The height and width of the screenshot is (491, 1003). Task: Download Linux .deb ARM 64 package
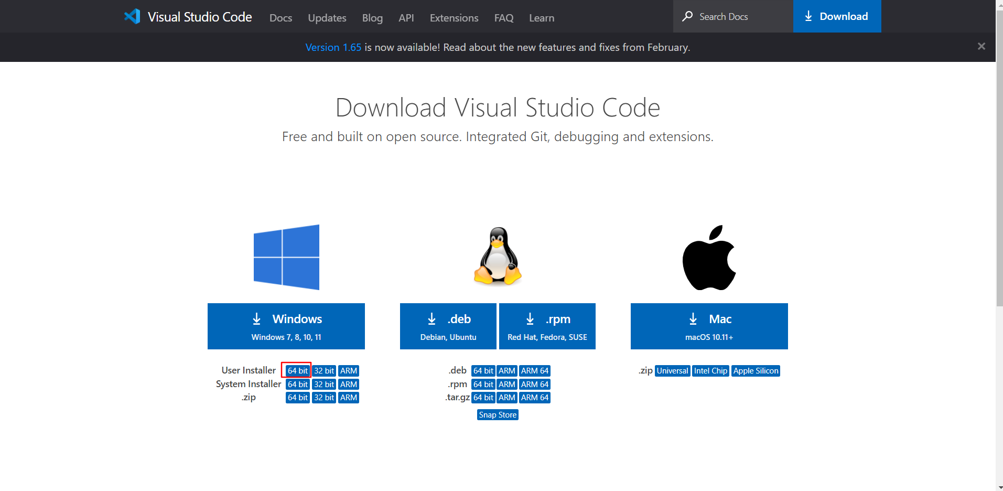coord(535,370)
